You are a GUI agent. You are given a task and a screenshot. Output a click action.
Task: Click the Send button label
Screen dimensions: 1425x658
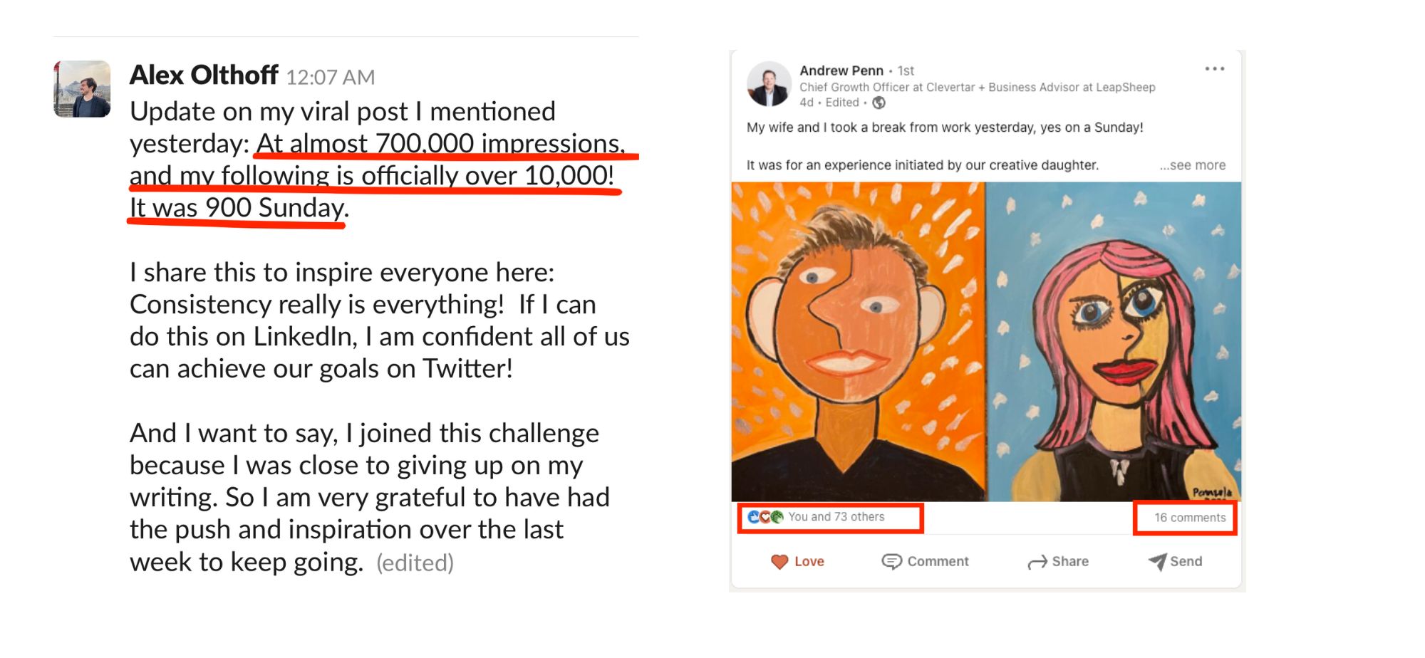click(x=1186, y=562)
